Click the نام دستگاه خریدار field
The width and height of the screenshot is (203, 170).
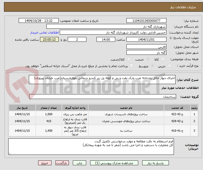click(x=106, y=26)
